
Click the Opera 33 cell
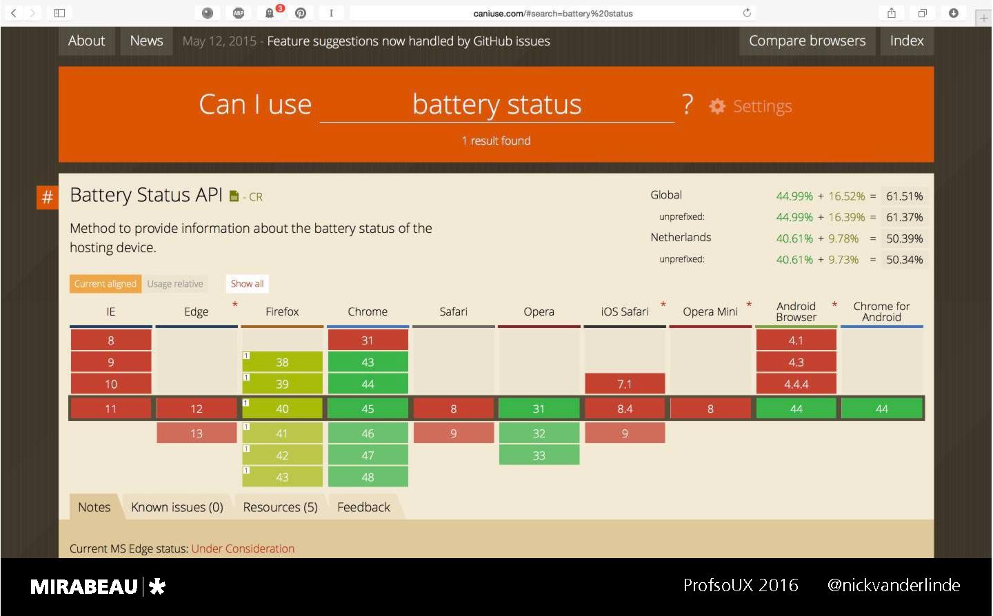539,455
